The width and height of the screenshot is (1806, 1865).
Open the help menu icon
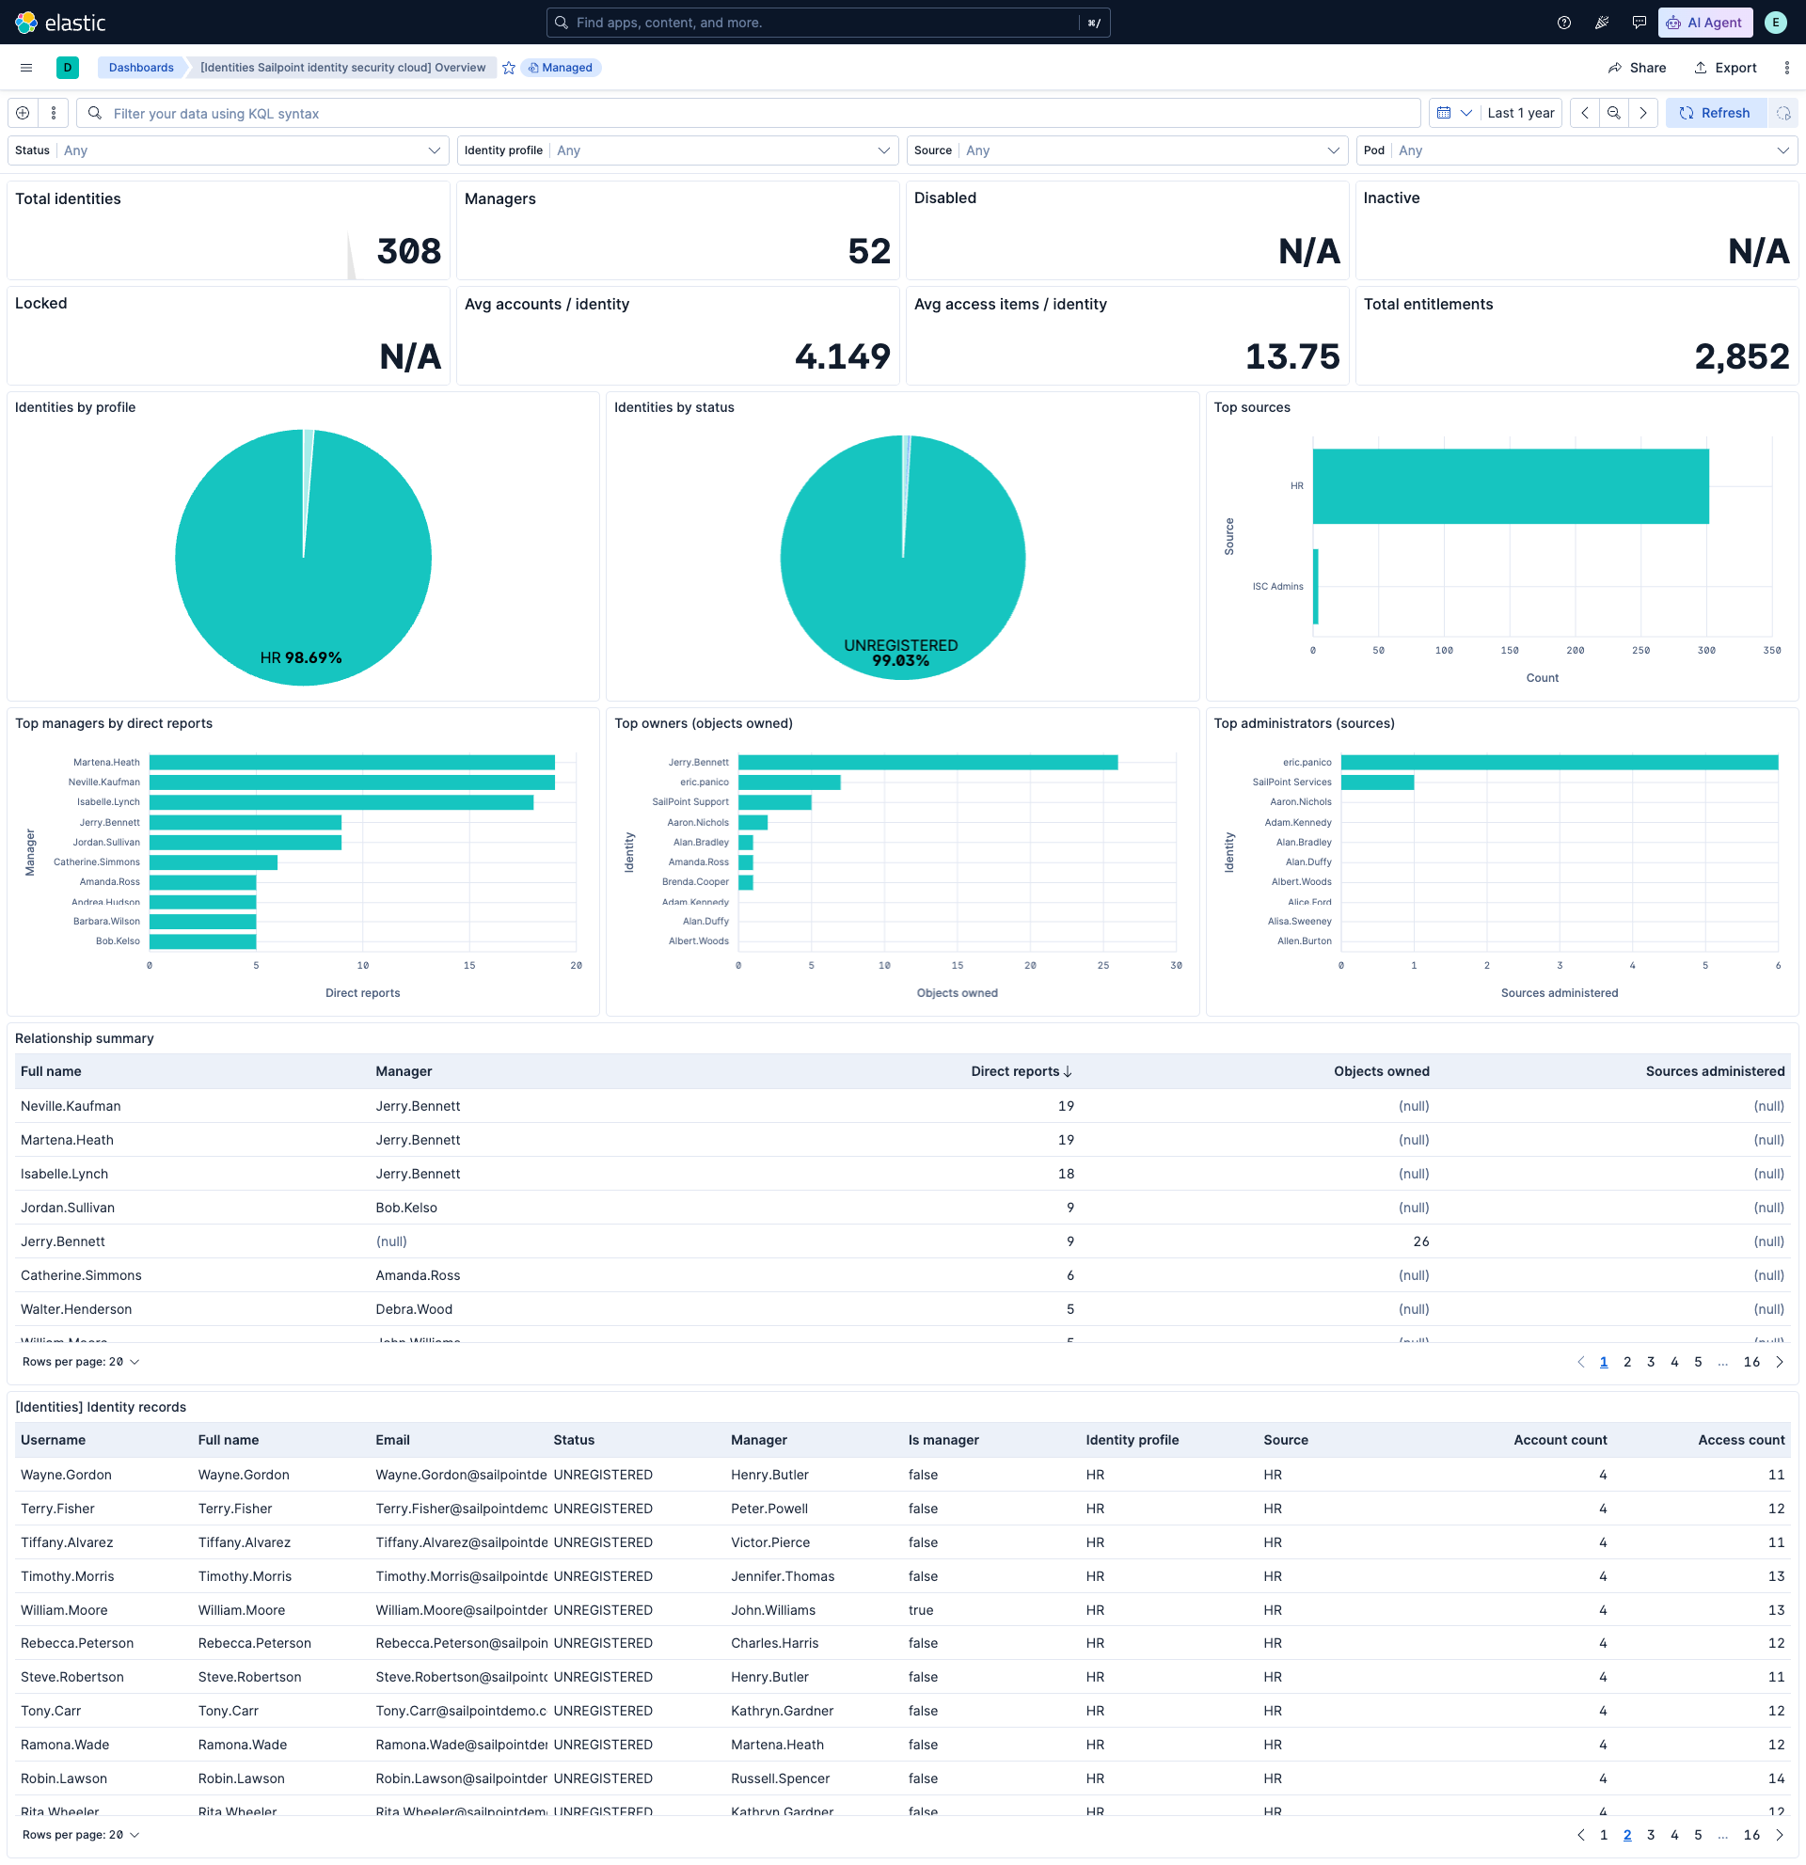click(x=1564, y=22)
